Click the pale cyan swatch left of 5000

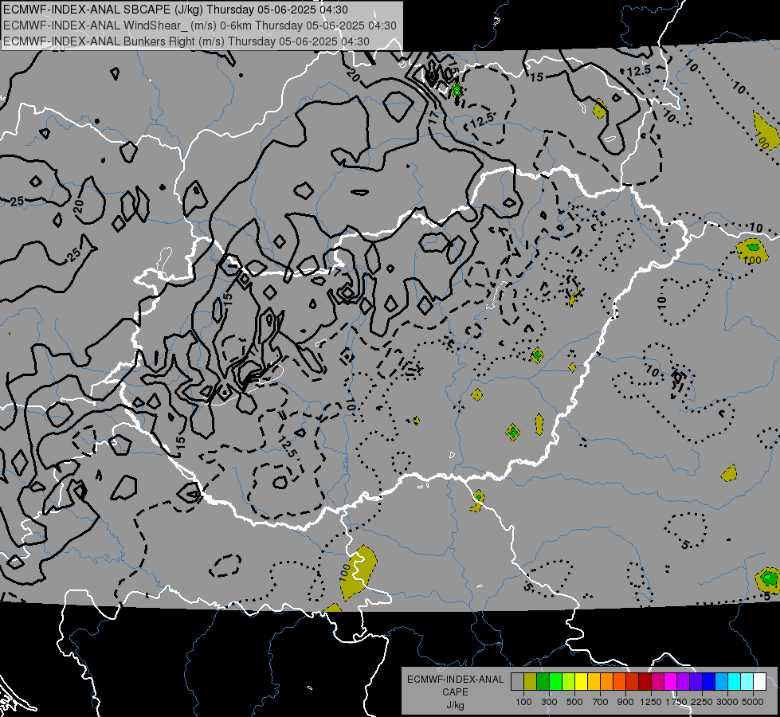coord(747,682)
